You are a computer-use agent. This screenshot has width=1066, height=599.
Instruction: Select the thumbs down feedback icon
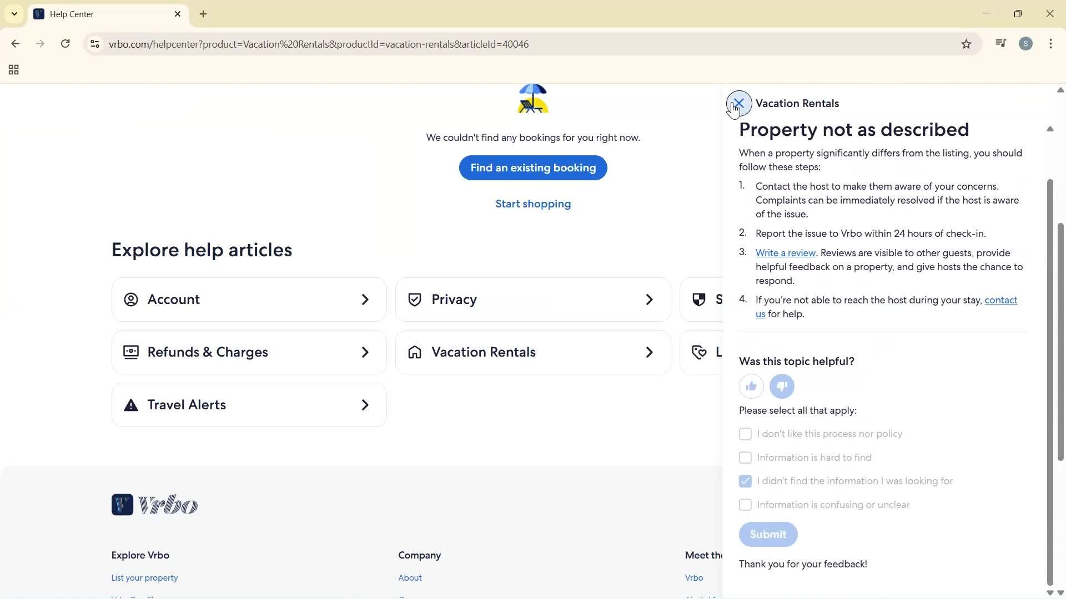(781, 386)
